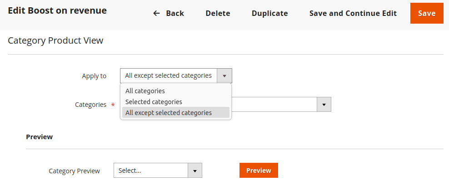This screenshot has width=449, height=196.
Task: Click the 'Edit Boost on revenue' page title
Action: point(57,10)
